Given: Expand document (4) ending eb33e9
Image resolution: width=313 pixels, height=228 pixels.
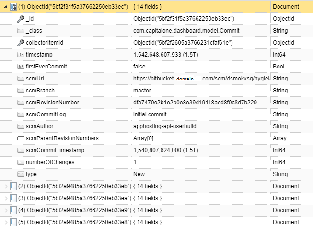Looking at the screenshot, I should click(x=6, y=210).
